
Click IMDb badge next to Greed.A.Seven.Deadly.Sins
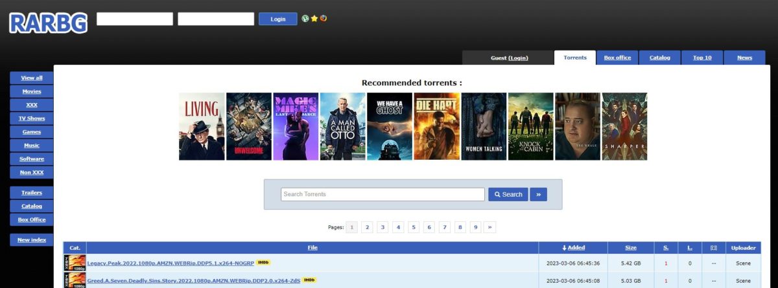tap(309, 280)
